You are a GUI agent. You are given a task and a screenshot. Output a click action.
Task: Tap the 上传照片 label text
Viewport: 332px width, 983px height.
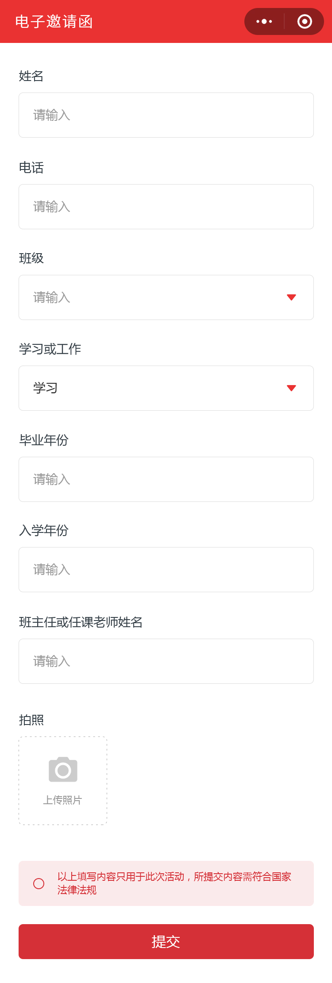coord(62,800)
